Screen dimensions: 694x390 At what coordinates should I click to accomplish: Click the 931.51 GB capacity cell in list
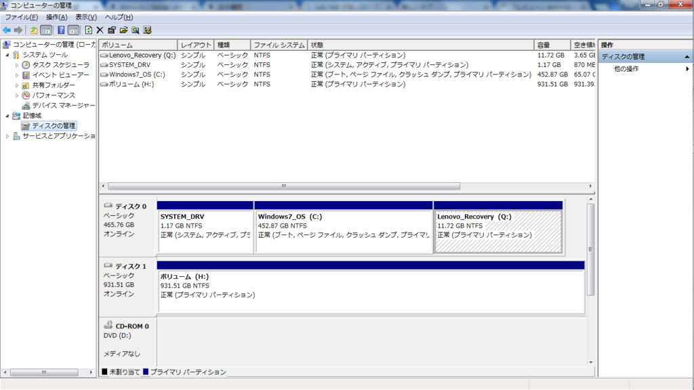pos(552,85)
